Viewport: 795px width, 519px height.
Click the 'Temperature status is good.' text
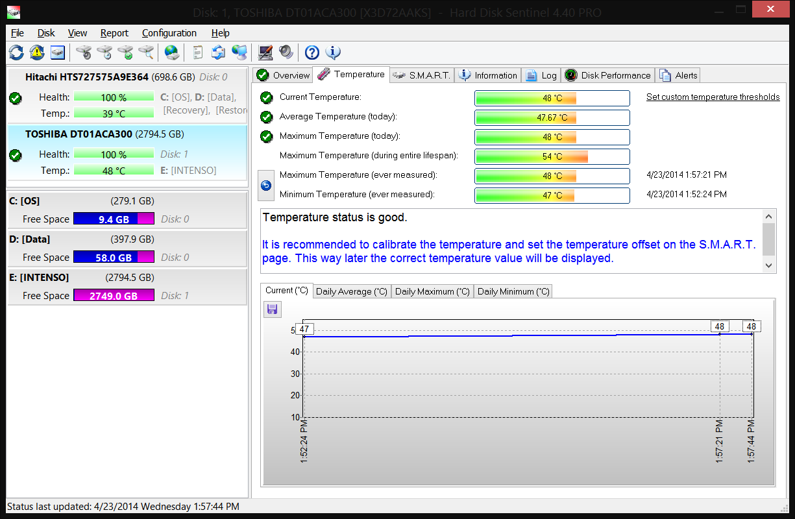pos(335,217)
